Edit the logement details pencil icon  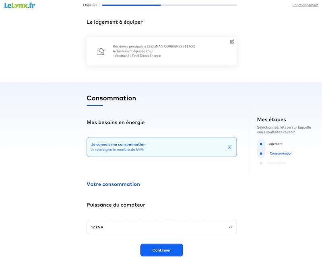click(x=232, y=42)
